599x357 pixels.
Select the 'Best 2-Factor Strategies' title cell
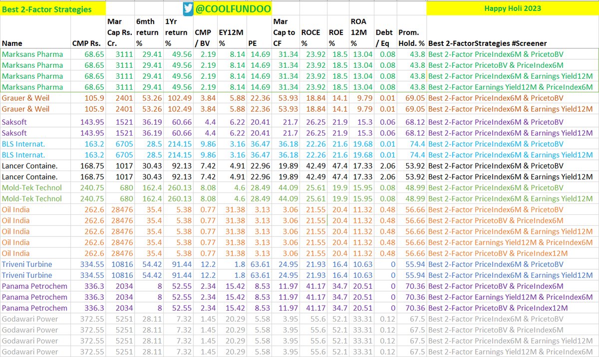pyautogui.click(x=53, y=9)
